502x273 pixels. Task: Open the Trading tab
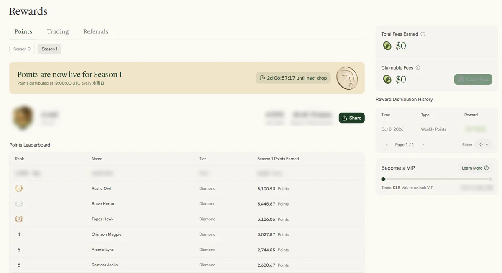pos(58,31)
